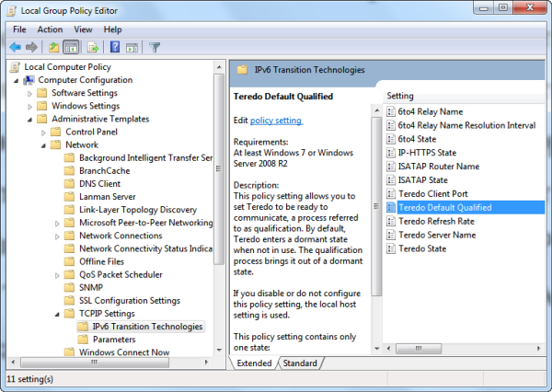The image size is (552, 392).
Task: Expand the Software Settings node
Action: pyautogui.click(x=30, y=94)
